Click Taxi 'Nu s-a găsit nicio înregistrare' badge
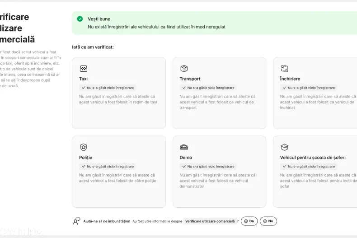This screenshot has width=357, height=238. click(x=108, y=88)
